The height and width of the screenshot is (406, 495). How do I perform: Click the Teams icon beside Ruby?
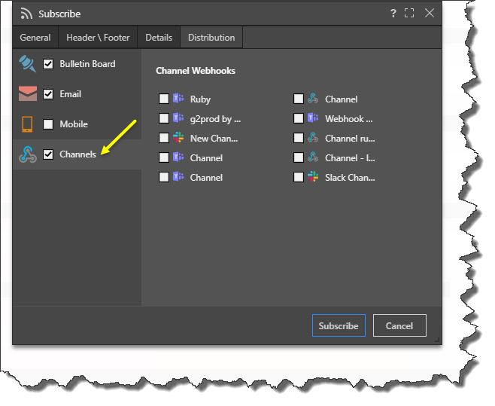pyautogui.click(x=178, y=99)
